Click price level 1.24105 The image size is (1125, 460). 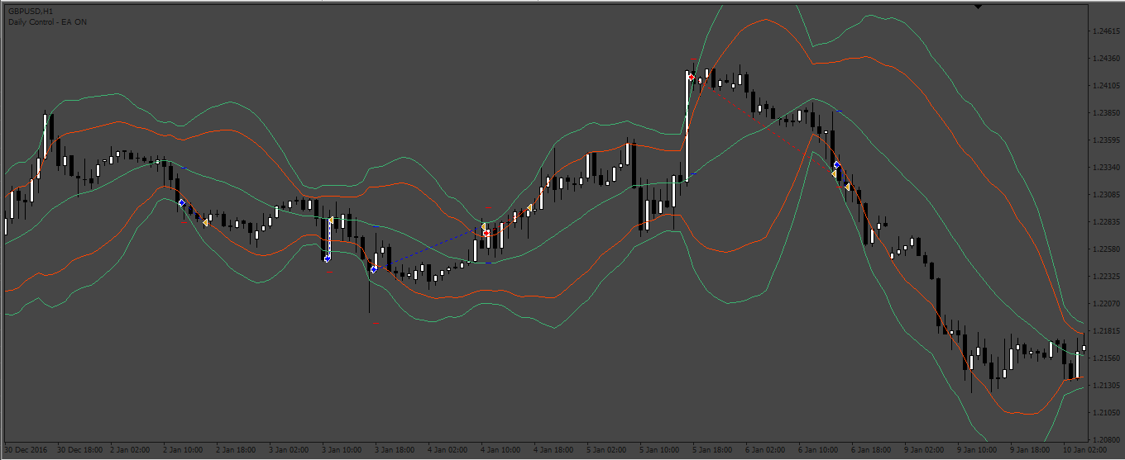[1106, 86]
